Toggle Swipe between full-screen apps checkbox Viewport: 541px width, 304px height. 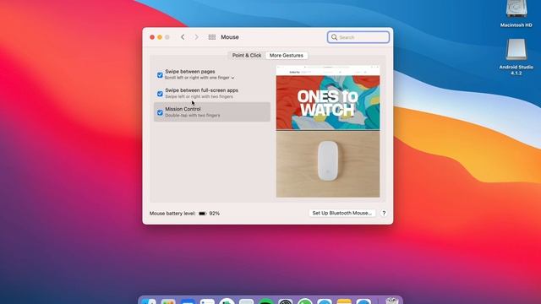[x=160, y=94]
